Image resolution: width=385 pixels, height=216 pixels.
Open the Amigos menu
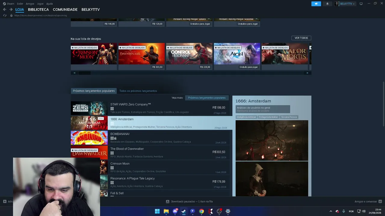tap(30, 4)
